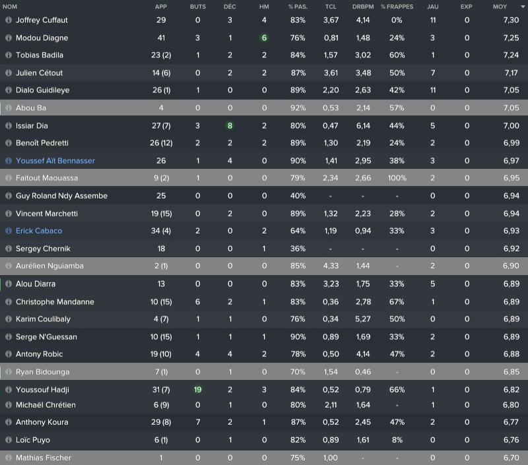The height and width of the screenshot is (465, 528).
Task: Show info icon for Youssef Aït Bennasser
Action: pyautogui.click(x=9, y=161)
